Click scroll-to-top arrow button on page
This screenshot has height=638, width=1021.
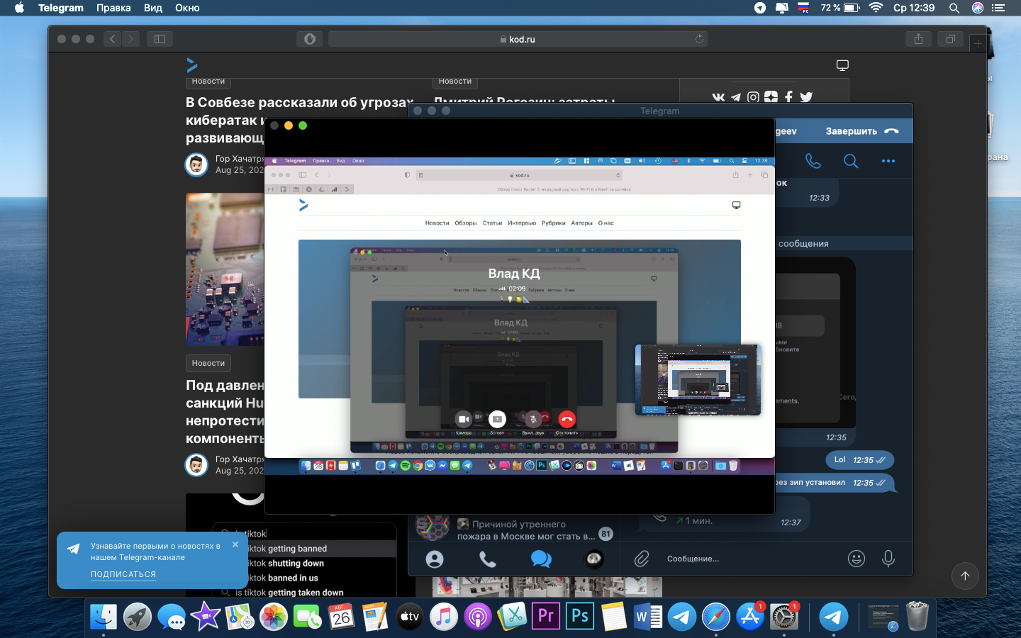[965, 576]
